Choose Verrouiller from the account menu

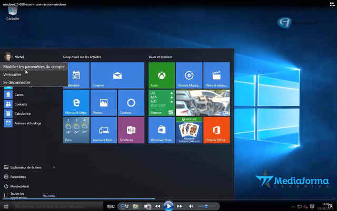(34, 75)
